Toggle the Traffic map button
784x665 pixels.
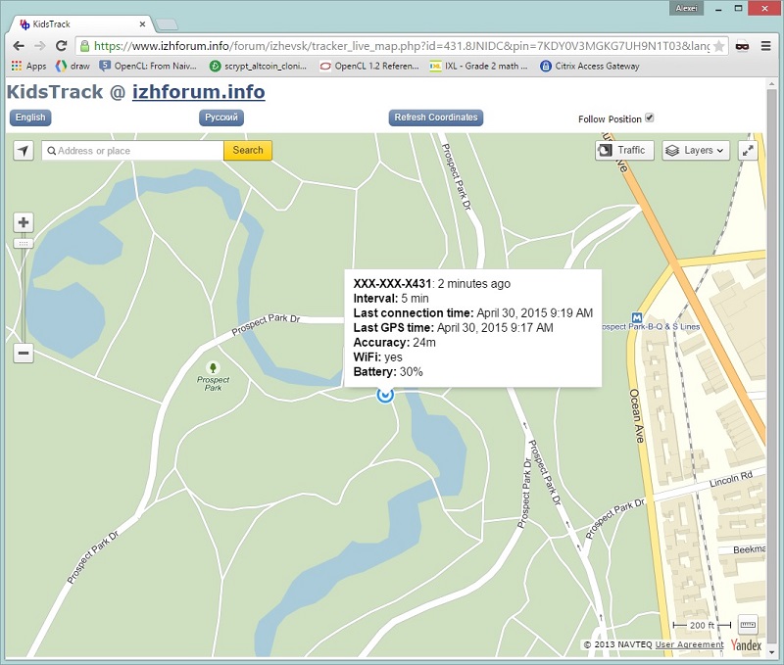624,151
